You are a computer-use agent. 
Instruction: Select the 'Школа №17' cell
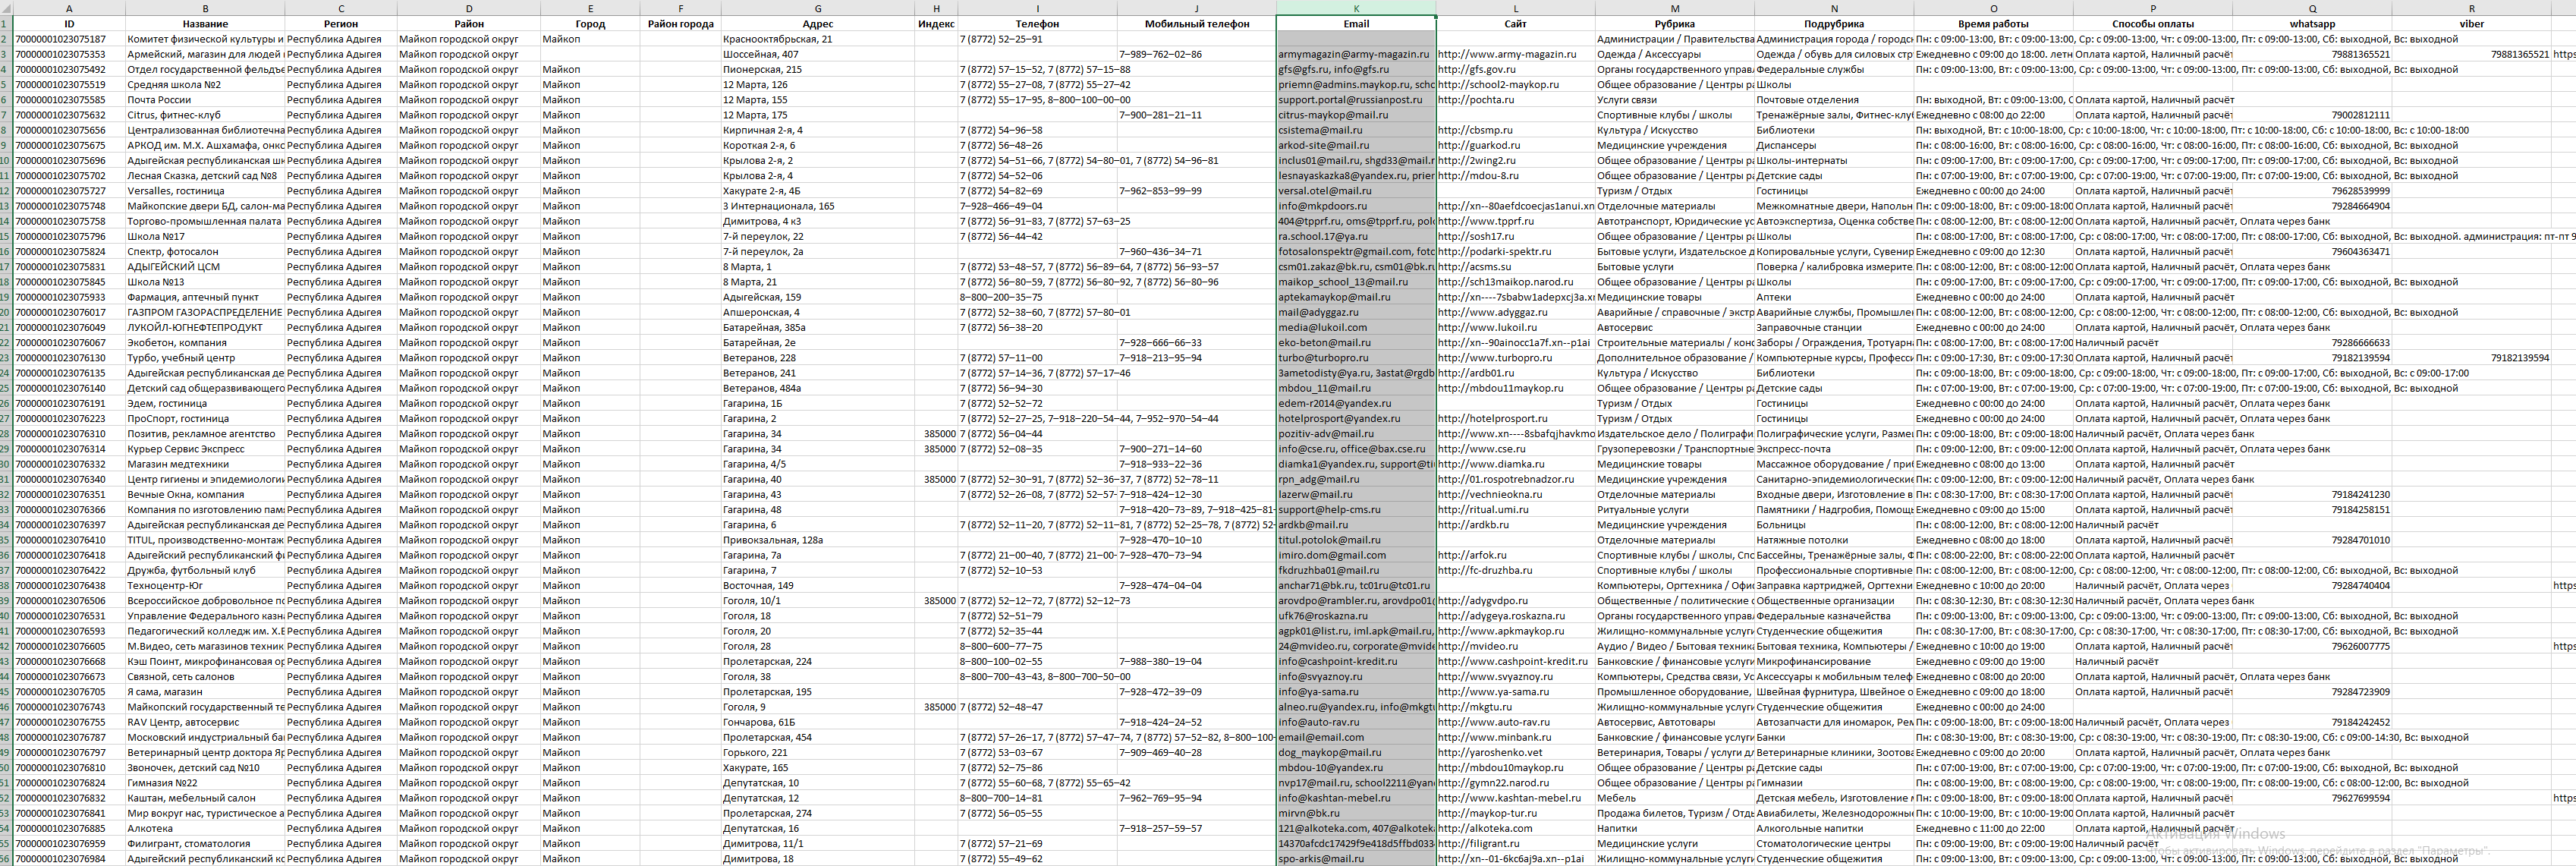point(205,237)
